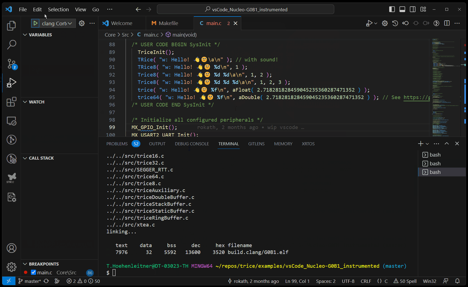Screen dimensions: 468x287
Task: Navigate back with the left arrow
Action: coord(138,9)
